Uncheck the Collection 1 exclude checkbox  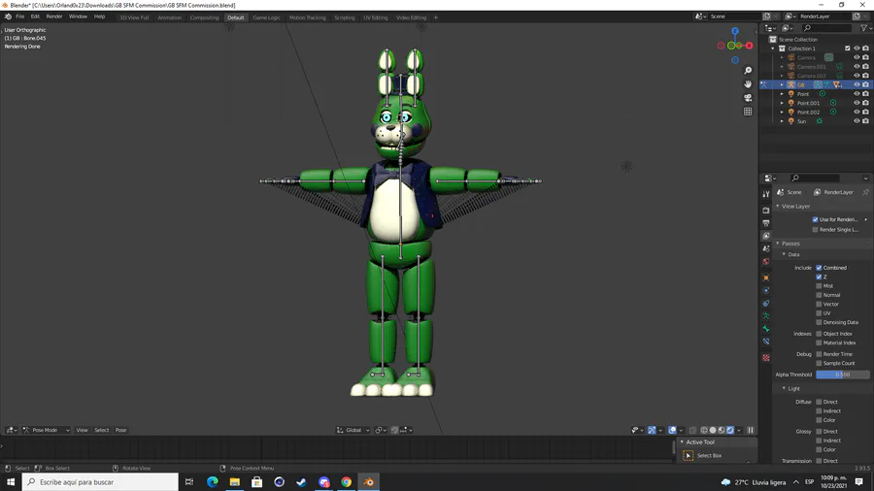coord(848,49)
